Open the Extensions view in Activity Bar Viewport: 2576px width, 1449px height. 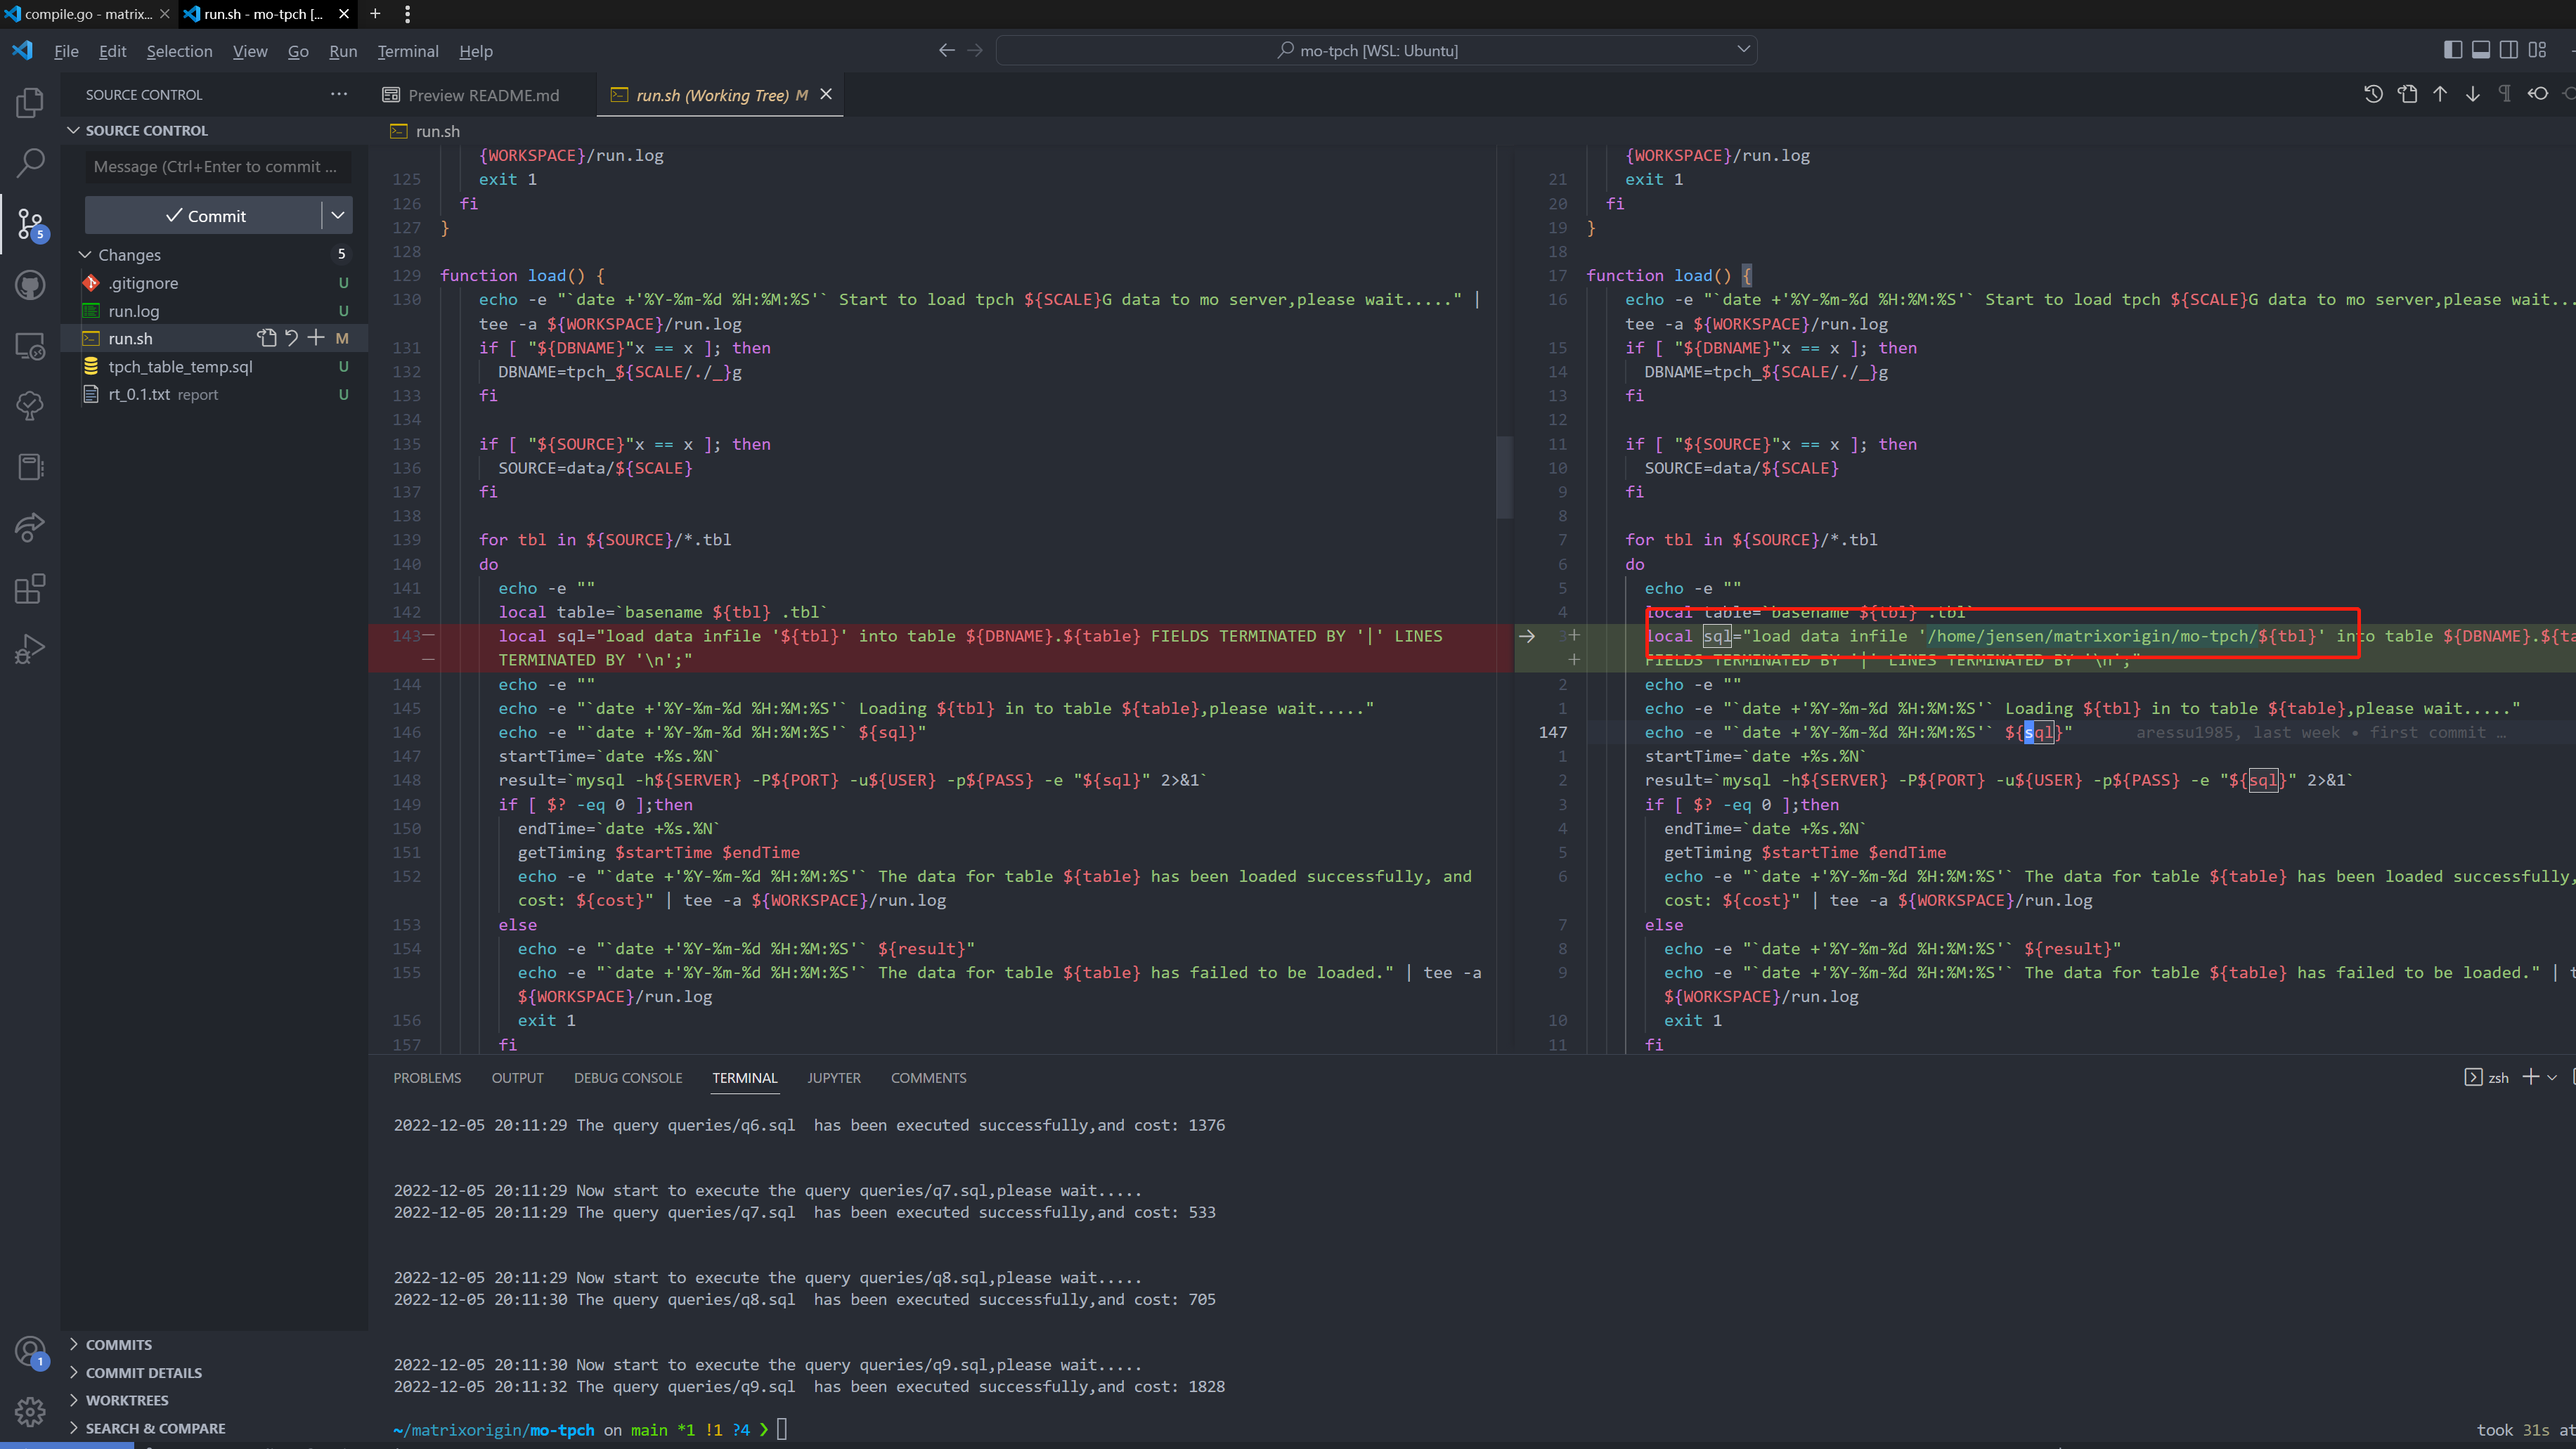coord(30,588)
